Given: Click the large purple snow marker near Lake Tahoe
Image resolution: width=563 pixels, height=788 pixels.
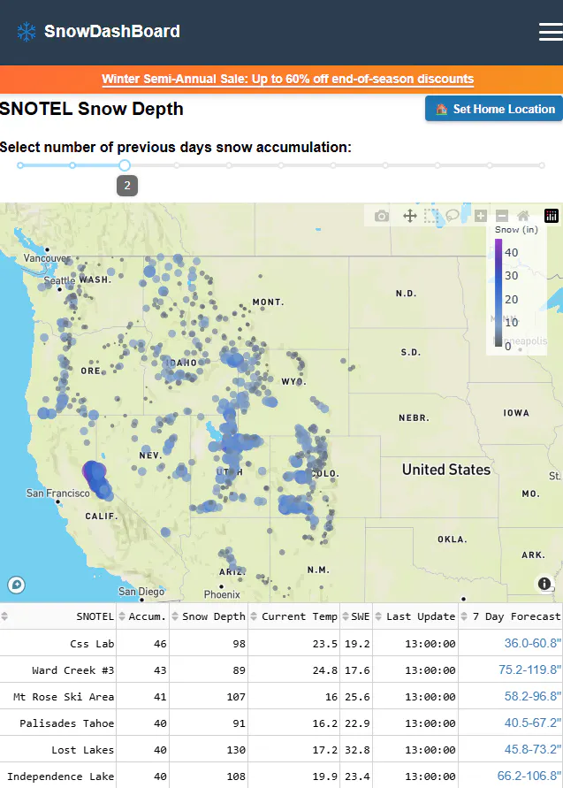Looking at the screenshot, I should [x=94, y=472].
